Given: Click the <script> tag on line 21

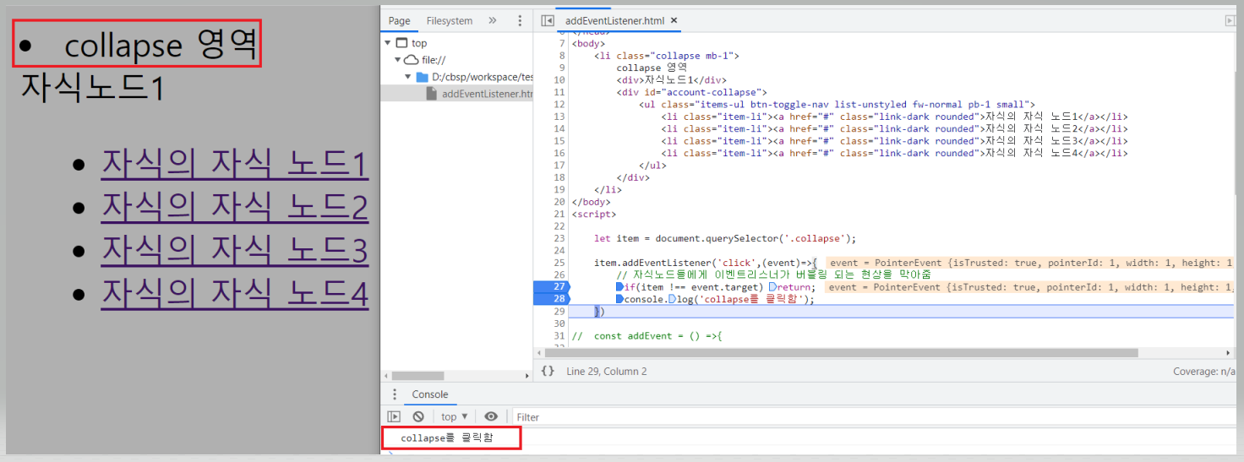Looking at the screenshot, I should pos(594,214).
